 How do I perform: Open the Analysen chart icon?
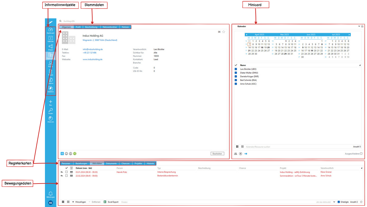[x=50, y=118]
